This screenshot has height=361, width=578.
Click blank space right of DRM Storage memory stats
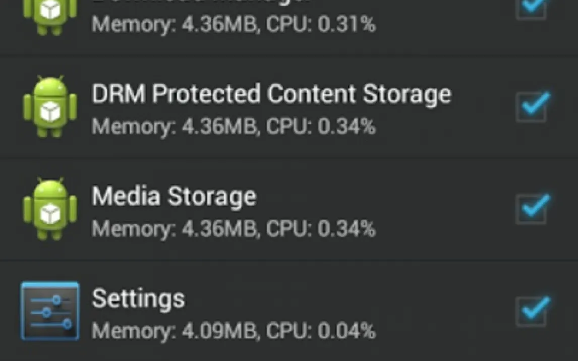click(x=444, y=127)
